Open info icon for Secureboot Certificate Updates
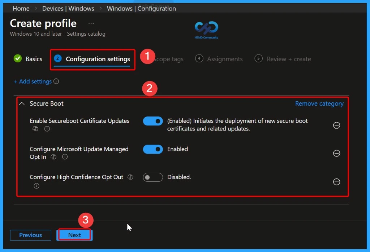This screenshot has width=370, height=252. point(47,129)
